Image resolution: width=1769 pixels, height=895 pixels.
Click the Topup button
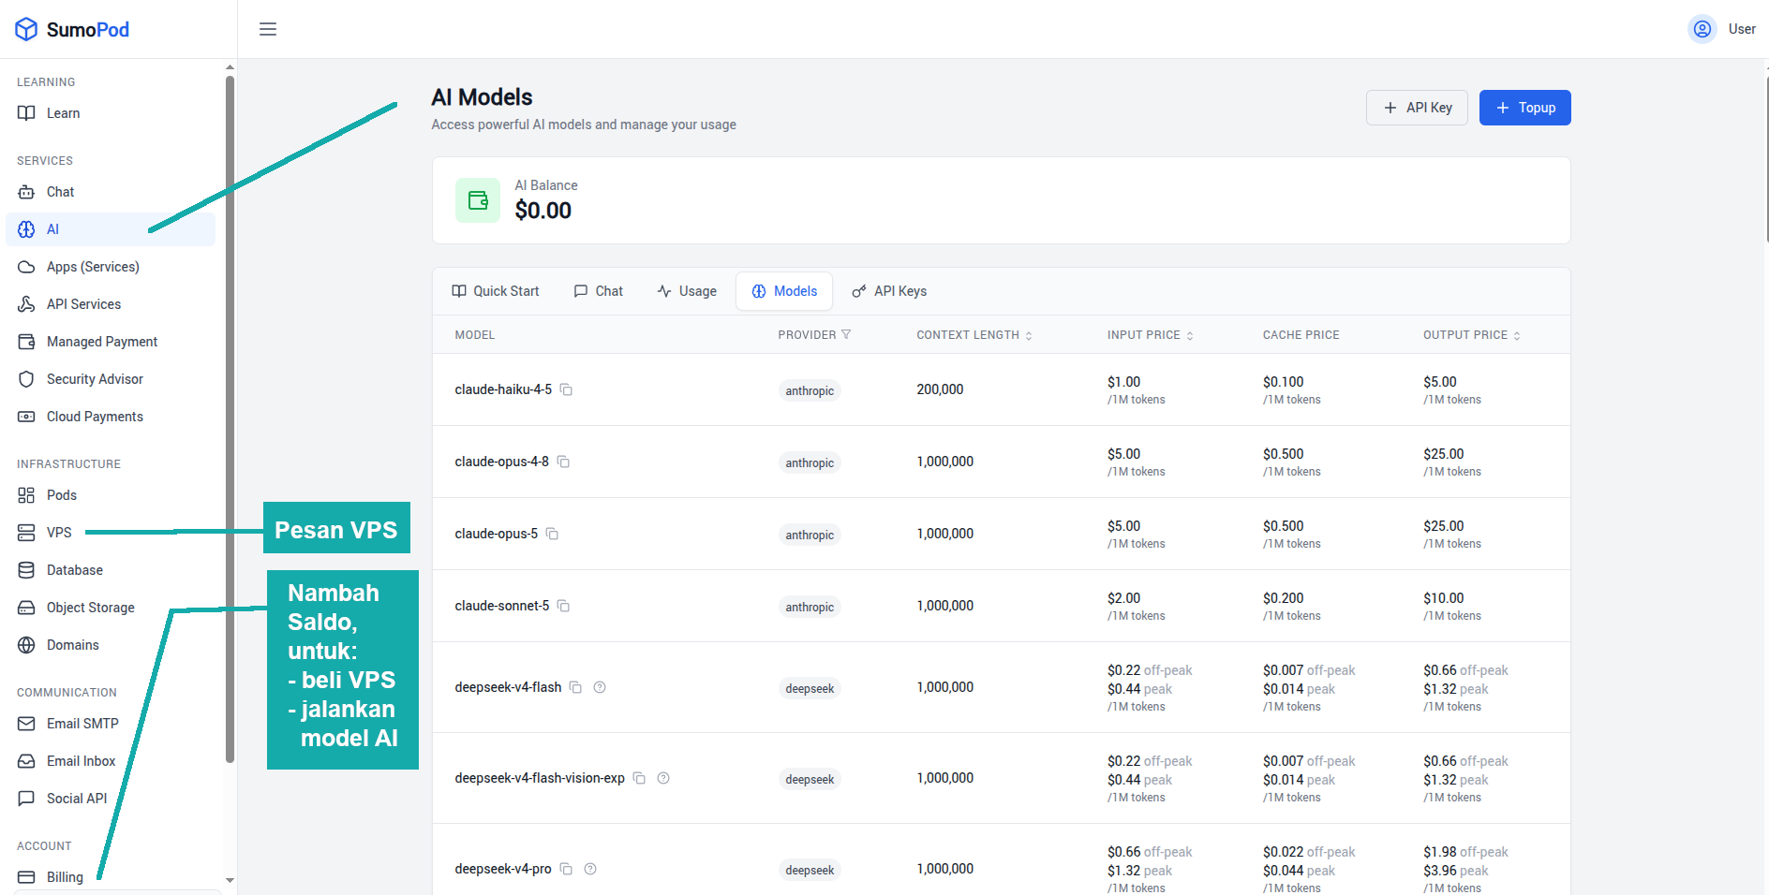(1524, 108)
